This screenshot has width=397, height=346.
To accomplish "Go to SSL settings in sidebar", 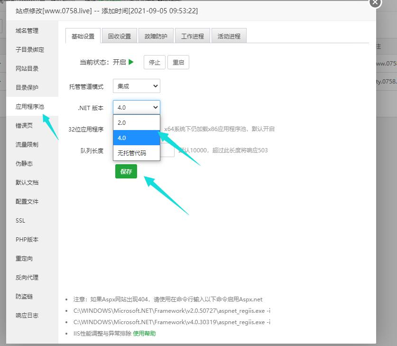I will (x=20, y=221).
